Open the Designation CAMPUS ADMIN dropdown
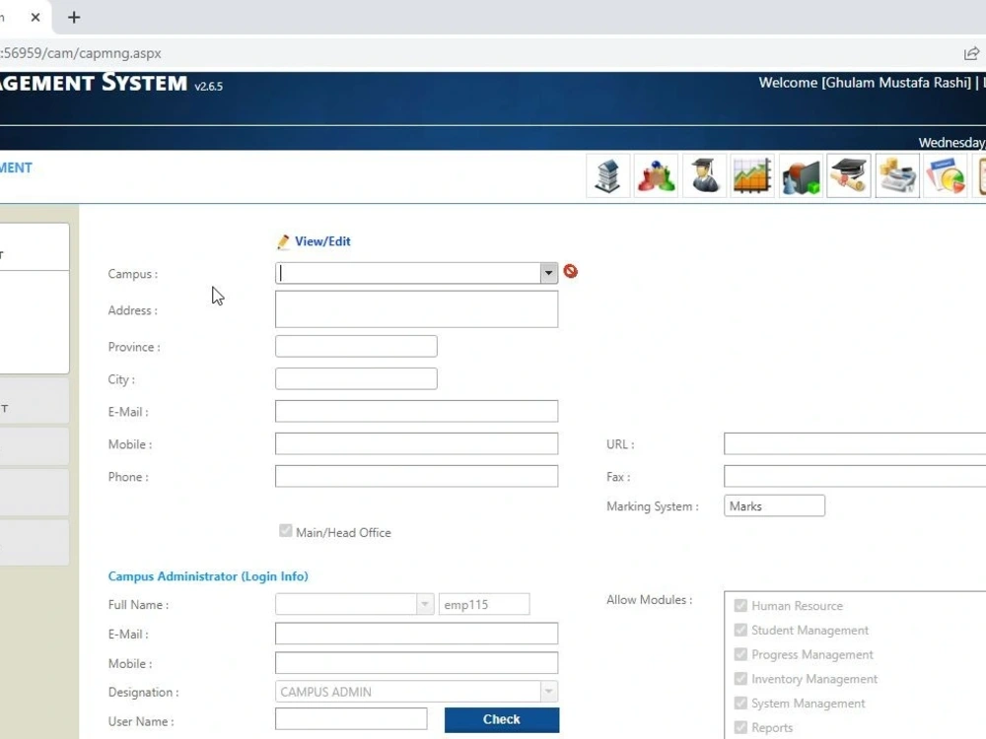This screenshot has width=986, height=739. (548, 692)
